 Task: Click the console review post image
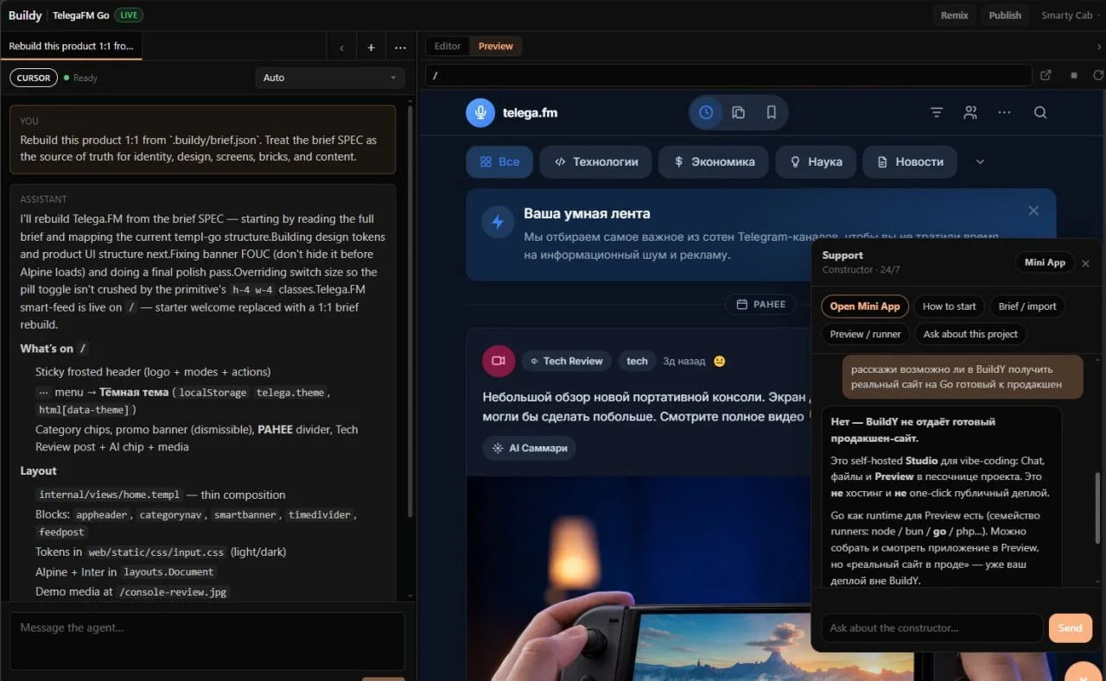639,578
